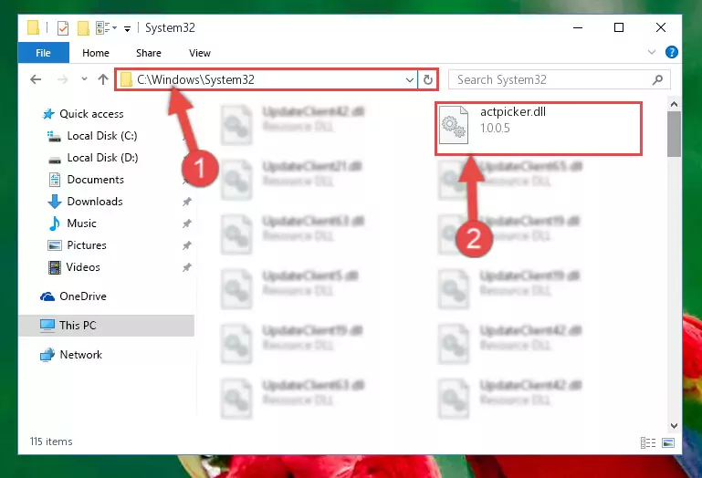The height and width of the screenshot is (478, 702).
Task: Click the Videos filmstrip icon
Action: click(x=55, y=267)
